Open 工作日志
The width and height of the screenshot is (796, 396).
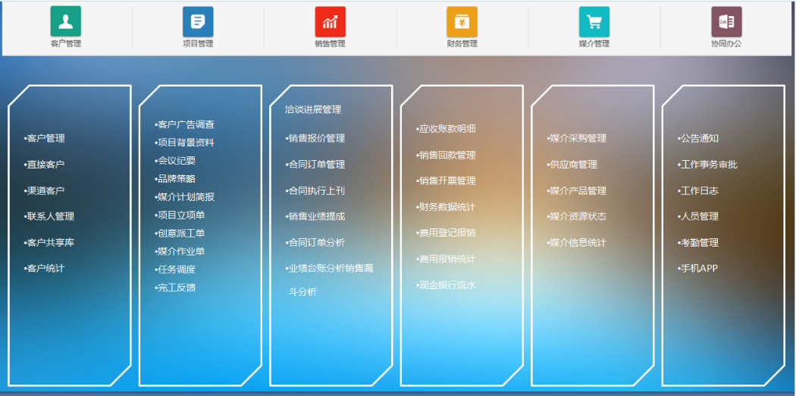click(x=698, y=190)
